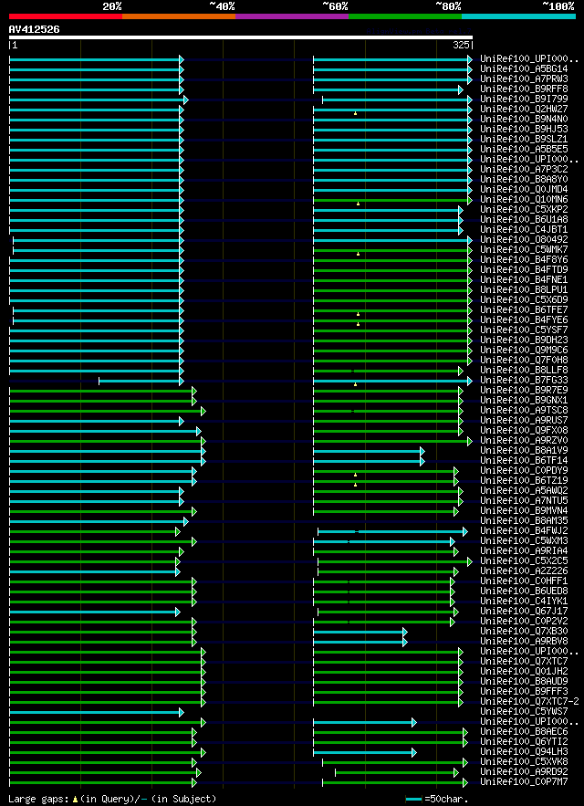Select the UniRef100_B6TFE7 label

click(x=524, y=310)
